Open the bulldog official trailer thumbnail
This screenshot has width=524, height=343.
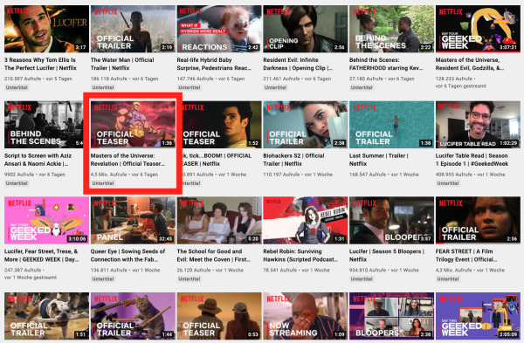pyautogui.click(x=47, y=316)
